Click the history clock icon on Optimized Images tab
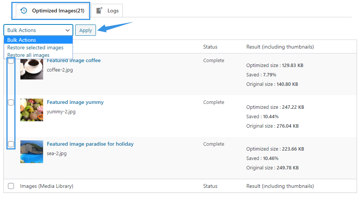Viewport: 360px width, 198px height. point(24,11)
